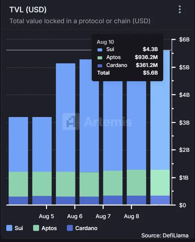Click the $2B y-axis label
Screen dimensions: 195x242
coord(184,150)
